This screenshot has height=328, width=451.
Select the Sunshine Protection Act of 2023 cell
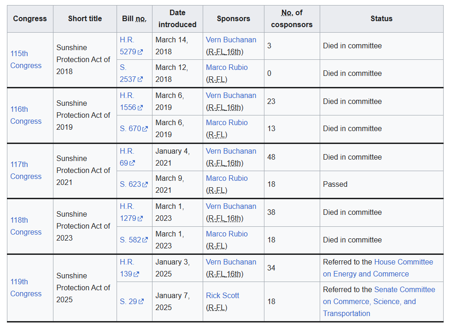coord(85,226)
